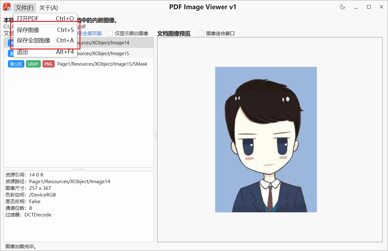
Task: Click the vertical splitter handle between panels
Action: [156, 136]
